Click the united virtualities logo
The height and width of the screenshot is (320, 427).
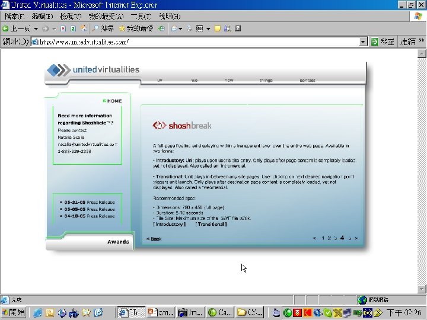[x=93, y=70]
